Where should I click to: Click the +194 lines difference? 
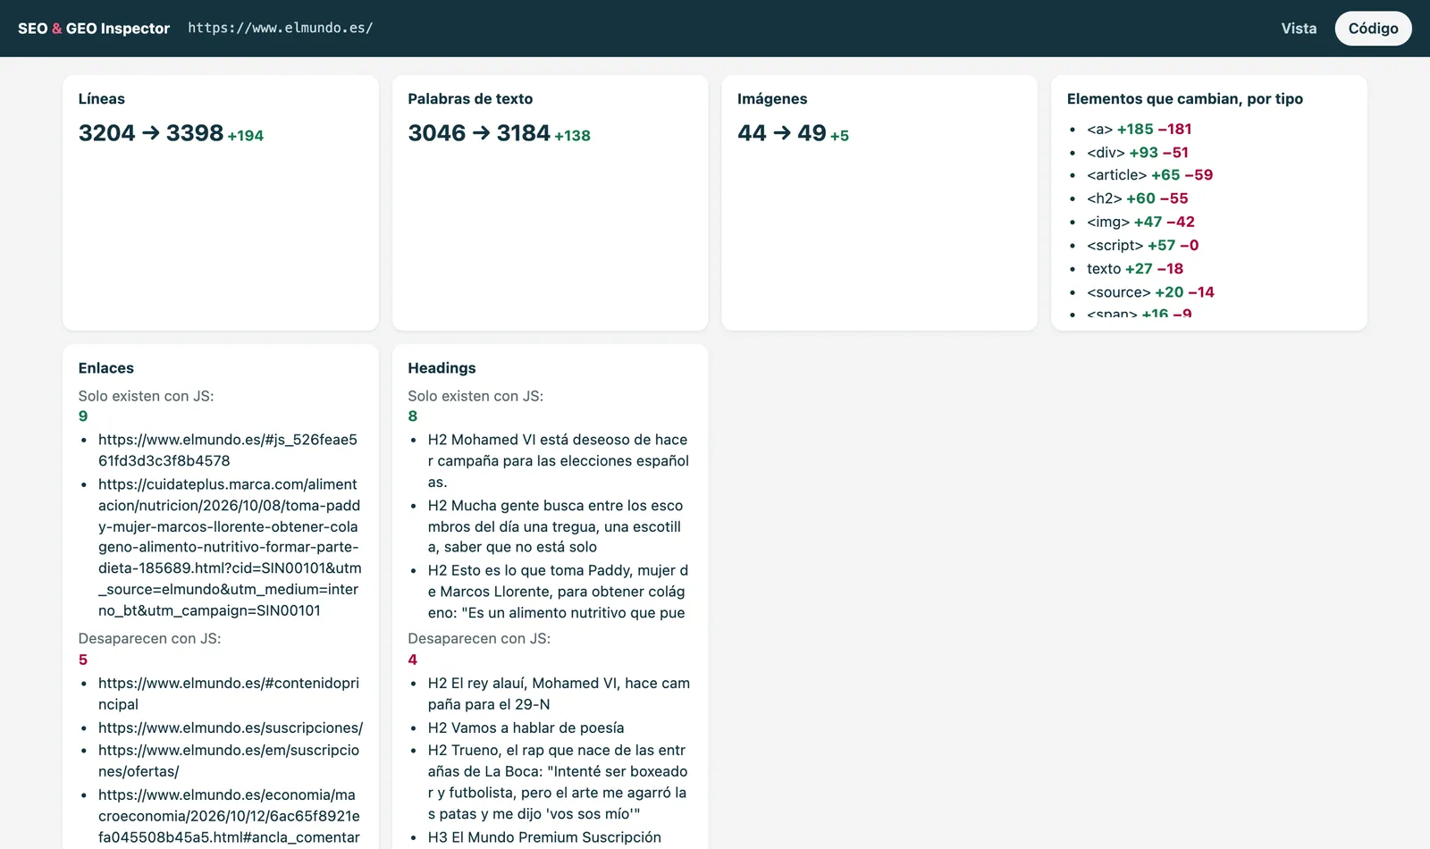point(246,136)
